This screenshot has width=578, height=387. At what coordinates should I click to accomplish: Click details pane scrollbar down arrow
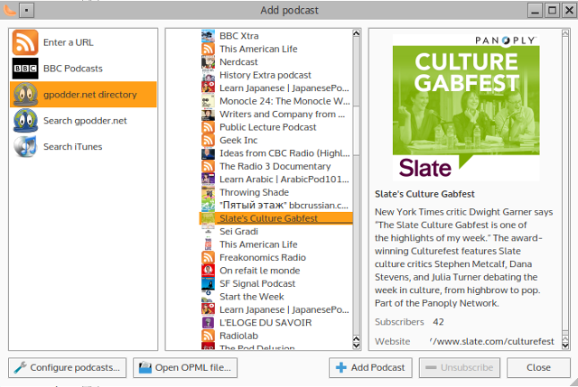565,346
